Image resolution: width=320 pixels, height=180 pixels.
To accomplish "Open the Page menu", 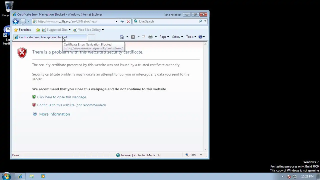I will [x=164, y=37].
